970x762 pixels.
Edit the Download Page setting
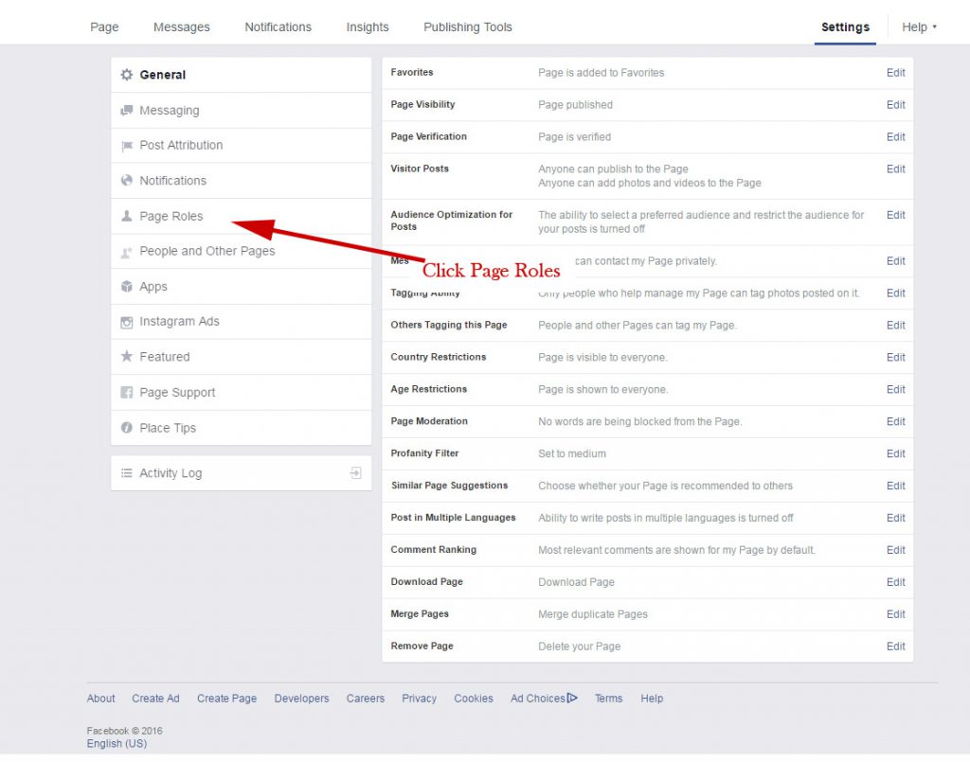pos(896,583)
